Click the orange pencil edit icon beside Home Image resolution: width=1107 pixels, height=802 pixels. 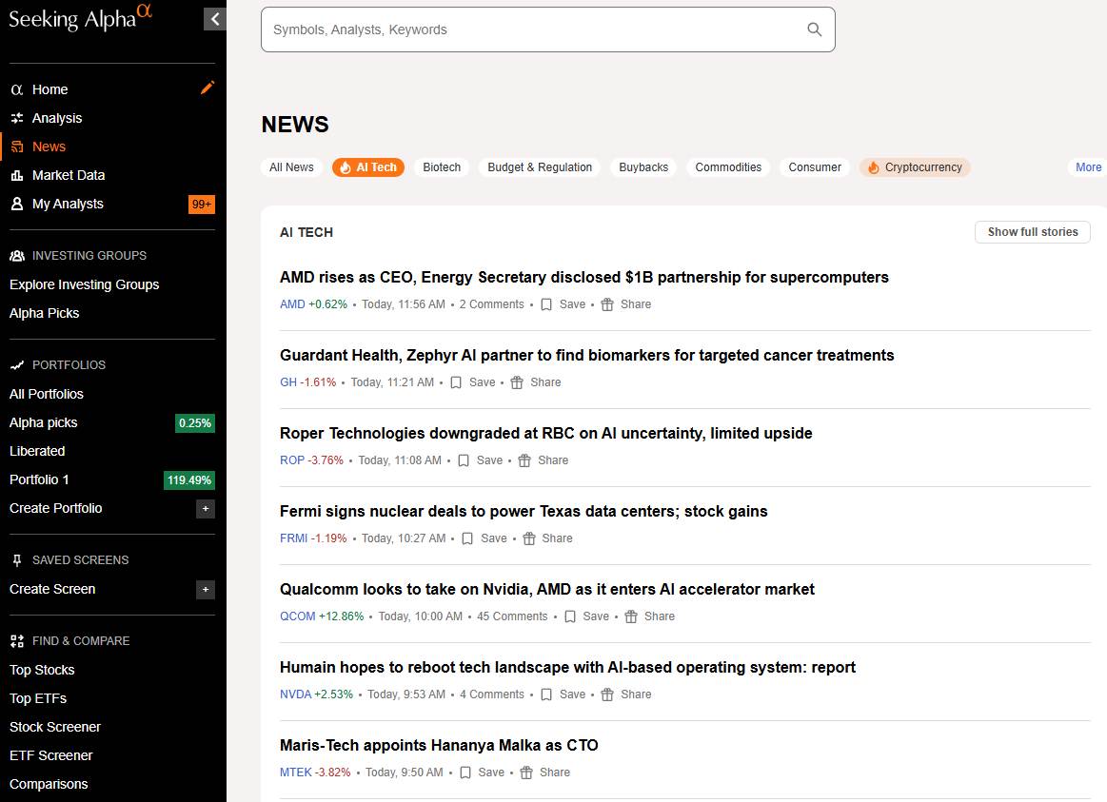click(208, 88)
